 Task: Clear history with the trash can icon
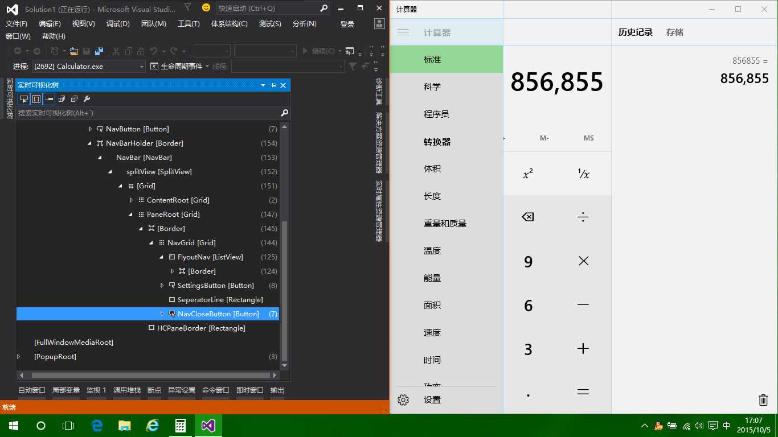pos(763,400)
